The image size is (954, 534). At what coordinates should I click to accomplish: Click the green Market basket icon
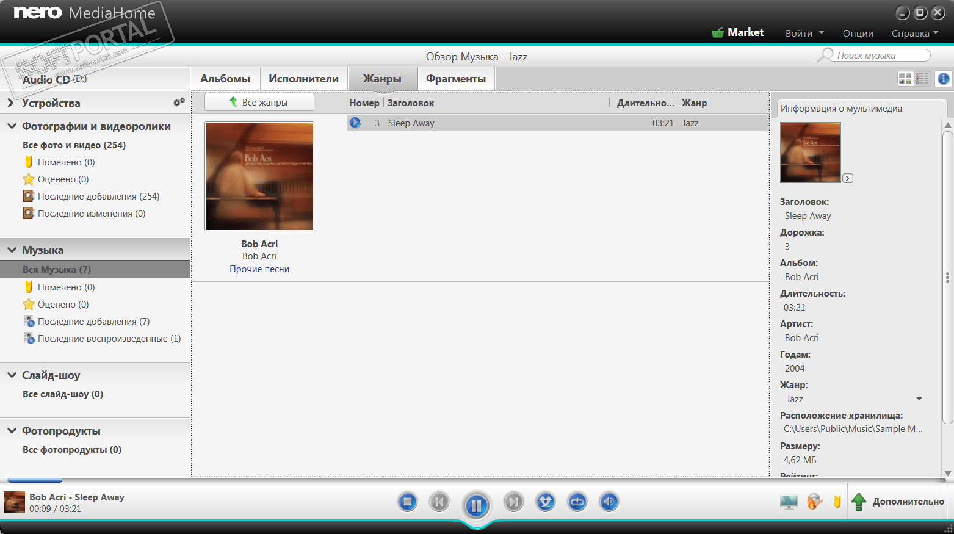click(x=718, y=32)
